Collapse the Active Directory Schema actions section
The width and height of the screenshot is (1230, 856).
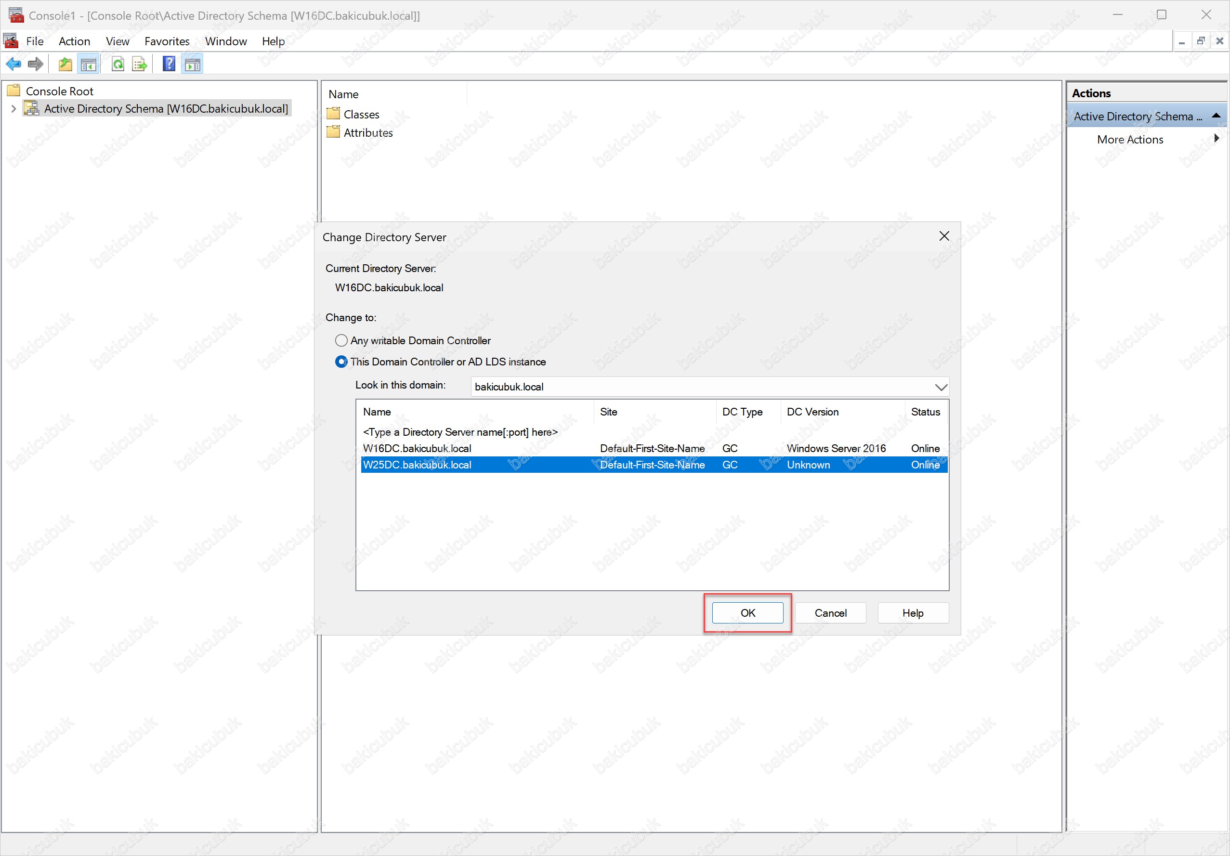[x=1216, y=116]
